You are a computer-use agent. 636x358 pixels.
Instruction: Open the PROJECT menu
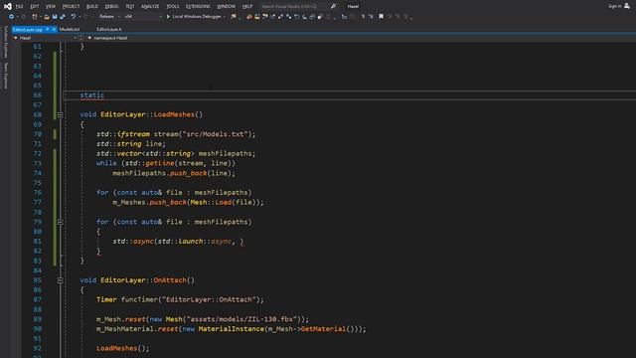pyautogui.click(x=71, y=7)
